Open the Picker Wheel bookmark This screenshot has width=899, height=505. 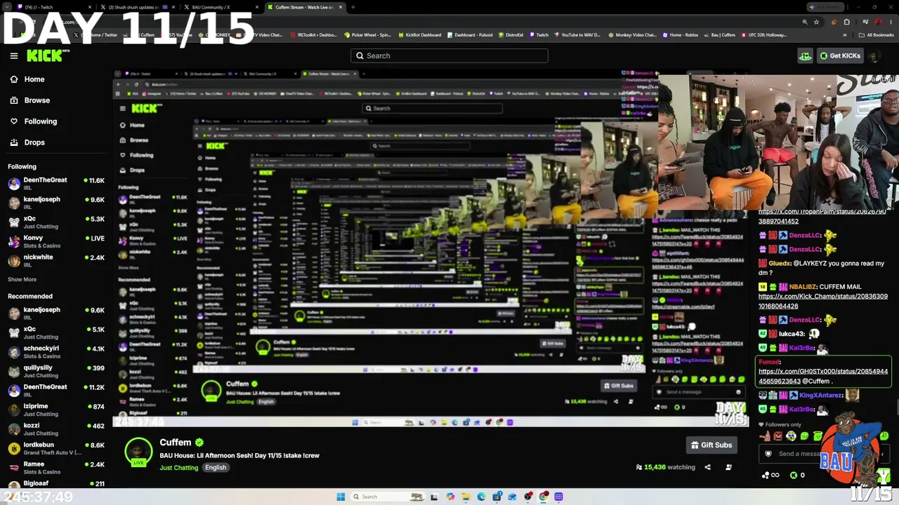coord(367,35)
